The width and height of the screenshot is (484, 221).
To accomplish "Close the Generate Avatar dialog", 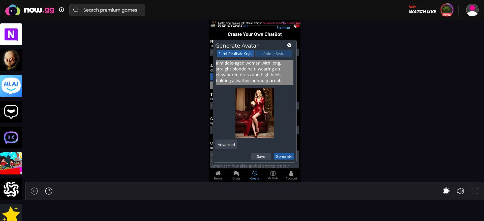I will tap(289, 45).
